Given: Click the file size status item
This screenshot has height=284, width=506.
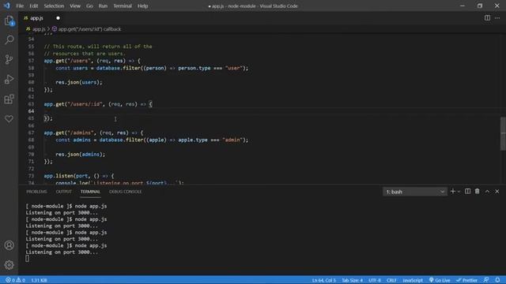Looking at the screenshot, I should 39,280.
